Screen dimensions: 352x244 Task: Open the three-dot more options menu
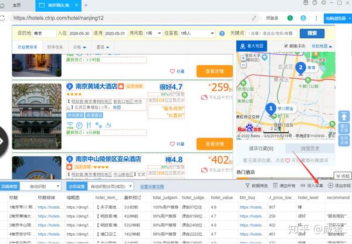316,18
